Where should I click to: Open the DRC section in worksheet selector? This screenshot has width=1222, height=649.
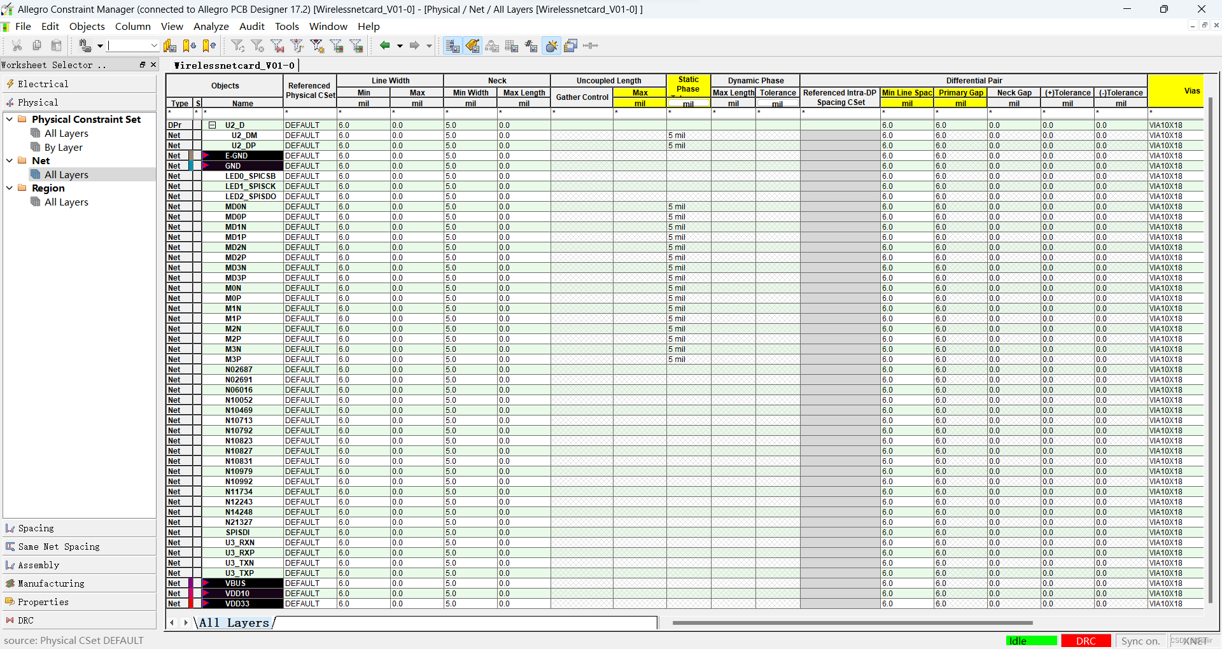click(x=25, y=620)
